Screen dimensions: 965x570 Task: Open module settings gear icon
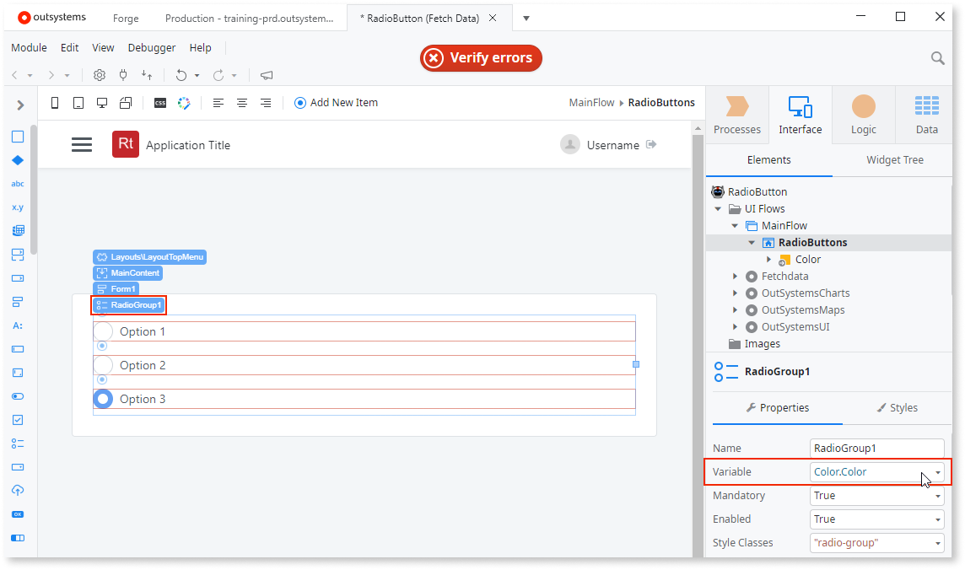click(x=99, y=75)
